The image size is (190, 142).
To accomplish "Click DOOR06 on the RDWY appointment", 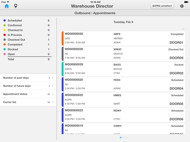I will tap(177, 119).
